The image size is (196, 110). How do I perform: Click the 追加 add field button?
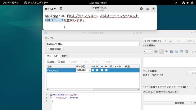(x=51, y=62)
